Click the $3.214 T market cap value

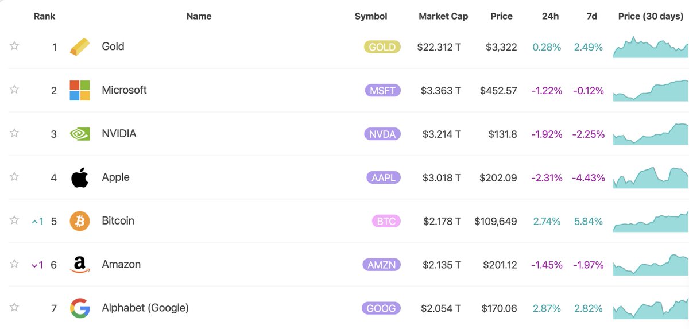(x=442, y=134)
